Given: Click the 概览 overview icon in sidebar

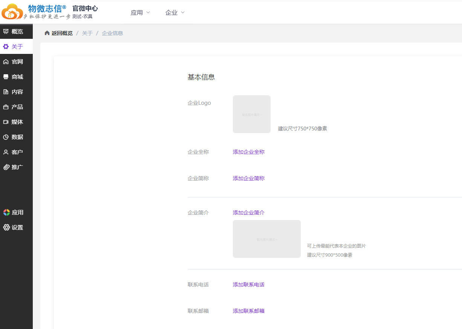Looking at the screenshot, I should (x=6, y=32).
